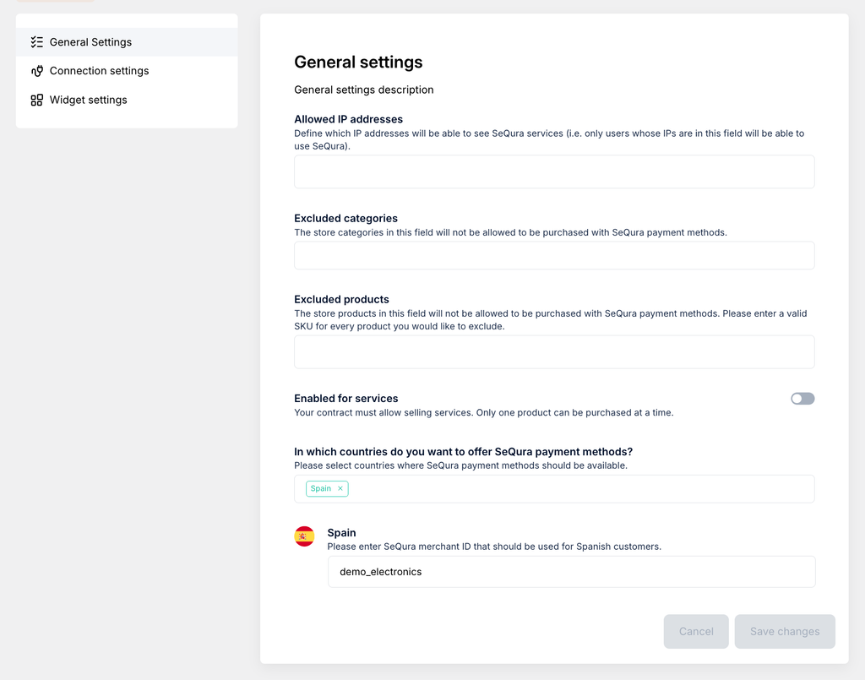Viewport: 865px width, 680px height.
Task: Select the Spain country tag chip
Action: point(321,488)
